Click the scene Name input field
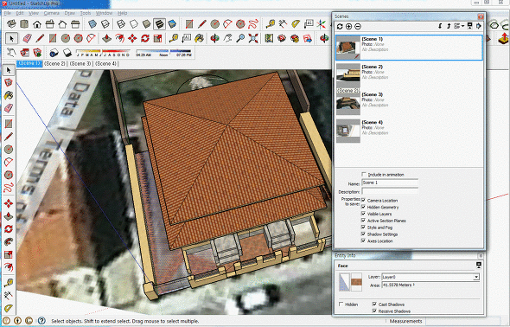Image resolution: width=510 pixels, height=327 pixels. click(390, 183)
